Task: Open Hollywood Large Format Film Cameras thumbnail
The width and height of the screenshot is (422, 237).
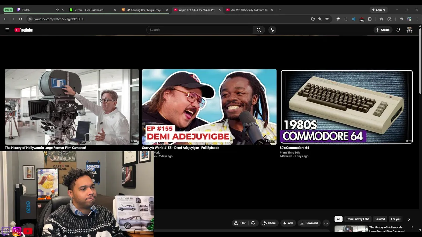Action: (x=72, y=107)
